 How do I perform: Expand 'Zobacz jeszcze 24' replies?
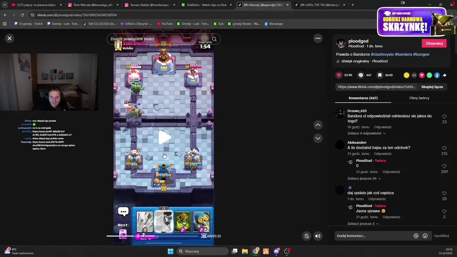tap(364, 178)
